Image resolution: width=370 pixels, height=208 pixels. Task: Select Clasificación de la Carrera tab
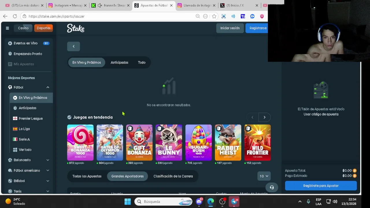[x=173, y=176]
